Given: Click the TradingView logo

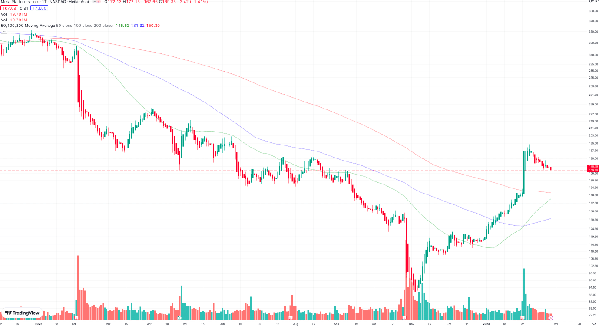Looking at the screenshot, I should (22, 313).
